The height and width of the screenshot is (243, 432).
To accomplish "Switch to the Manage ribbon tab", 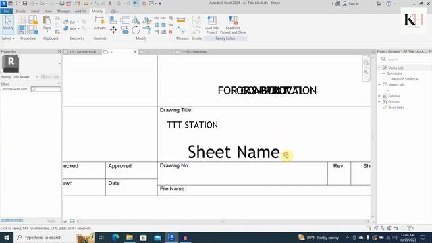I will 63,11.
